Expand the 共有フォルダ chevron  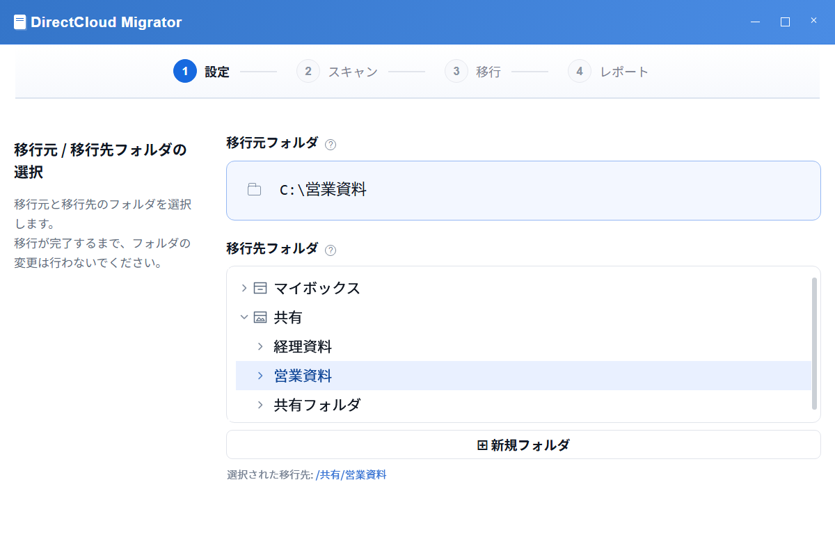260,405
